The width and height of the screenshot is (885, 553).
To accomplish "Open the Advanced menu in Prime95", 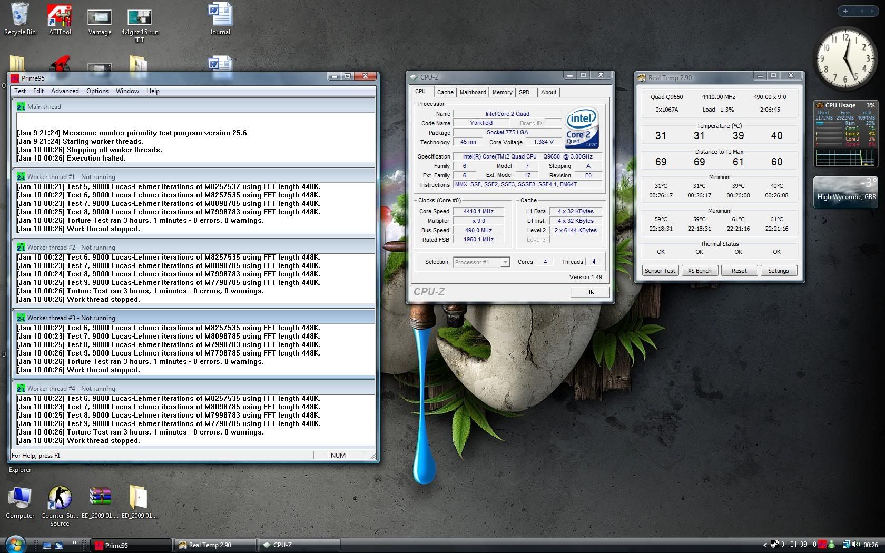I will click(x=65, y=91).
